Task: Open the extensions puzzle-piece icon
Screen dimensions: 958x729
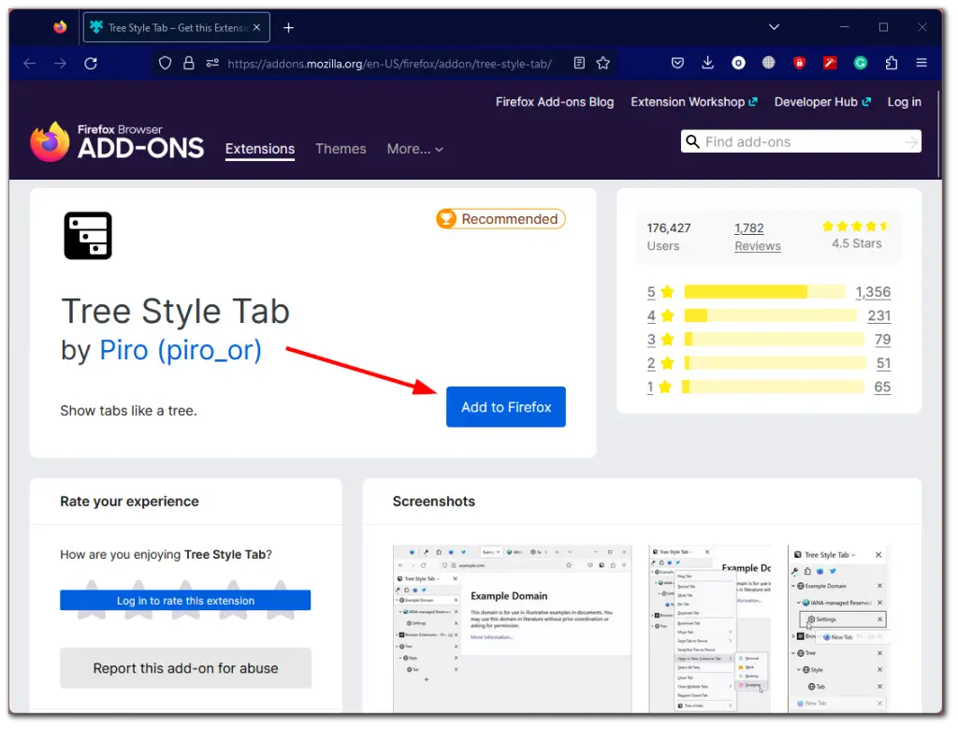Action: coord(892,63)
